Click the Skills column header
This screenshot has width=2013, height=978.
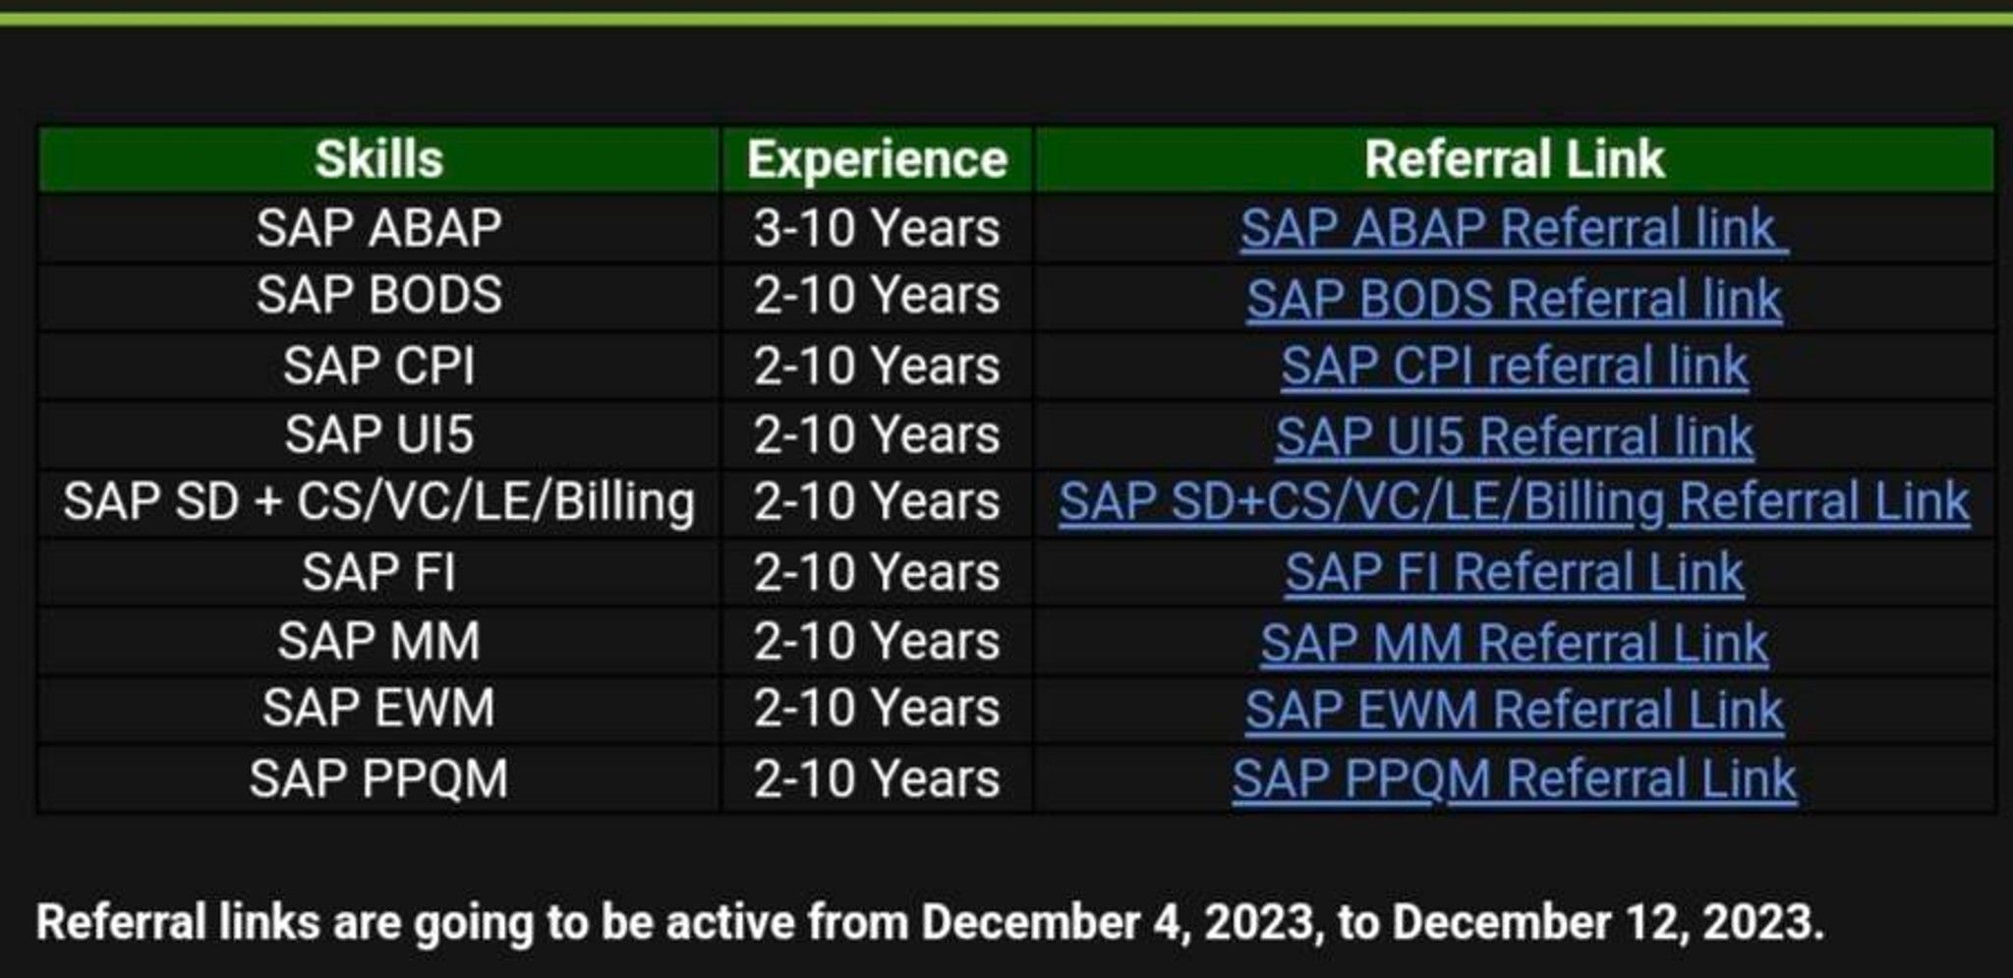(x=378, y=159)
